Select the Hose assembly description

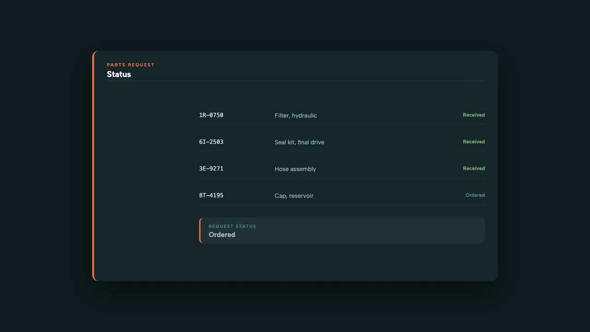pos(295,169)
